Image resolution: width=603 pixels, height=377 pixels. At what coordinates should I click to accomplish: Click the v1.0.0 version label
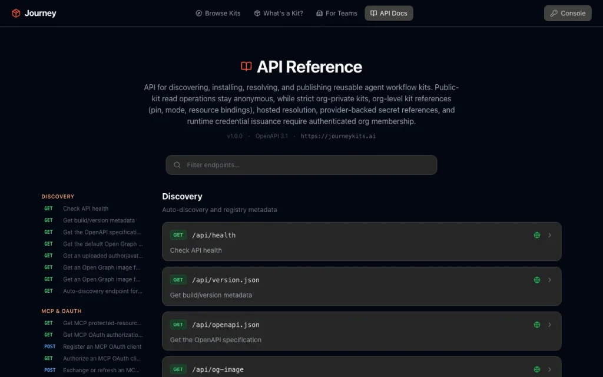(x=234, y=136)
